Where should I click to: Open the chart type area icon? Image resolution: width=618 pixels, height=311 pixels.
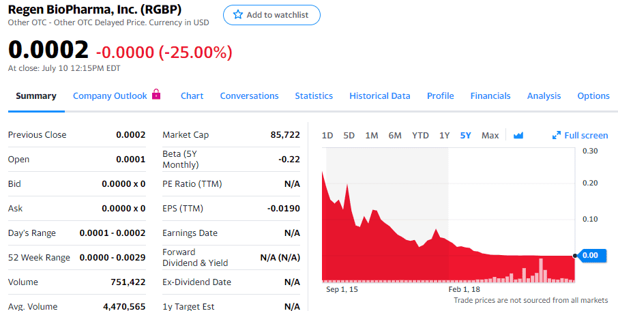pos(518,135)
